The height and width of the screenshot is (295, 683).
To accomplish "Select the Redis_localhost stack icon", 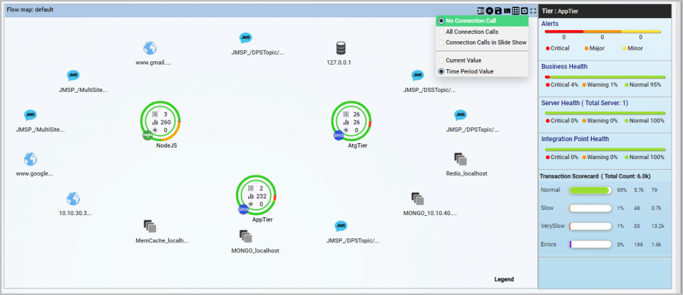I will (460, 158).
